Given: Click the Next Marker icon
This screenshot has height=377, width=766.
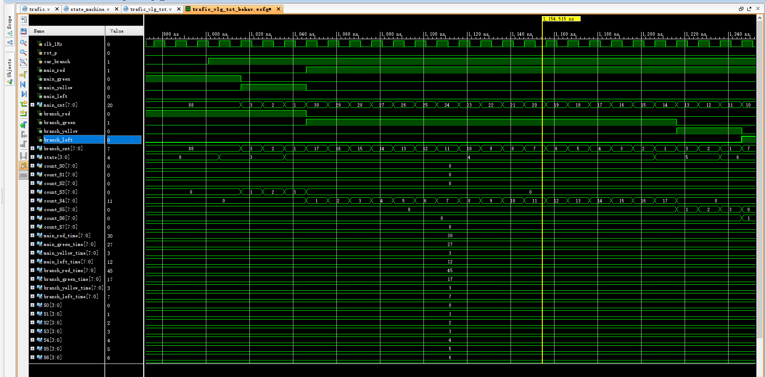Looking at the screenshot, I should (x=24, y=144).
